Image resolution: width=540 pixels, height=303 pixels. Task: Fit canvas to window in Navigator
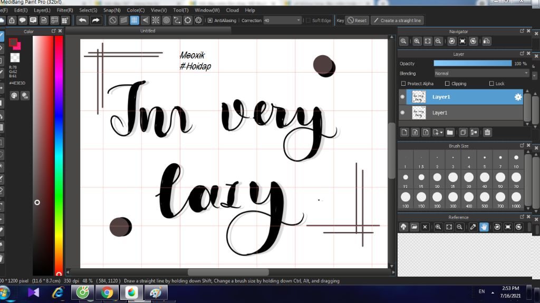click(x=427, y=41)
